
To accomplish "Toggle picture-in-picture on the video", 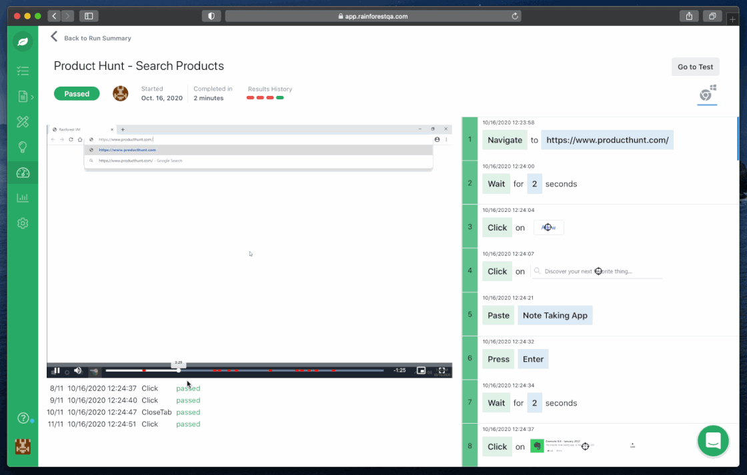I will 421,370.
